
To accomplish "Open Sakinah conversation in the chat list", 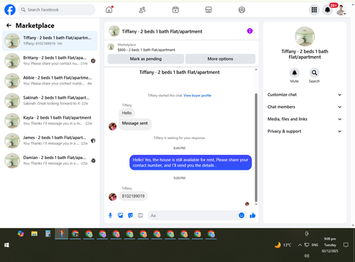I will coord(50,101).
